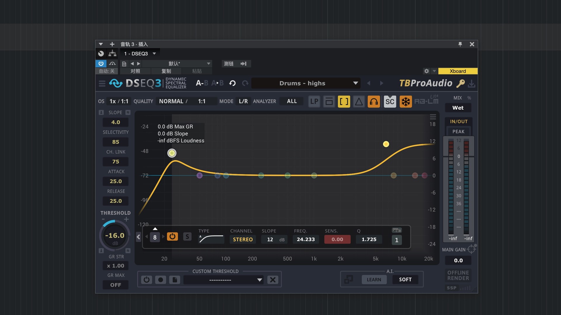Select the low-cut filter type shape
The width and height of the screenshot is (561, 315).
pyautogui.click(x=211, y=239)
